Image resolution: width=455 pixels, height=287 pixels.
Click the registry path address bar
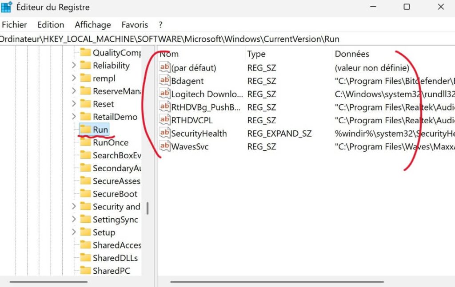pyautogui.click(x=222, y=39)
